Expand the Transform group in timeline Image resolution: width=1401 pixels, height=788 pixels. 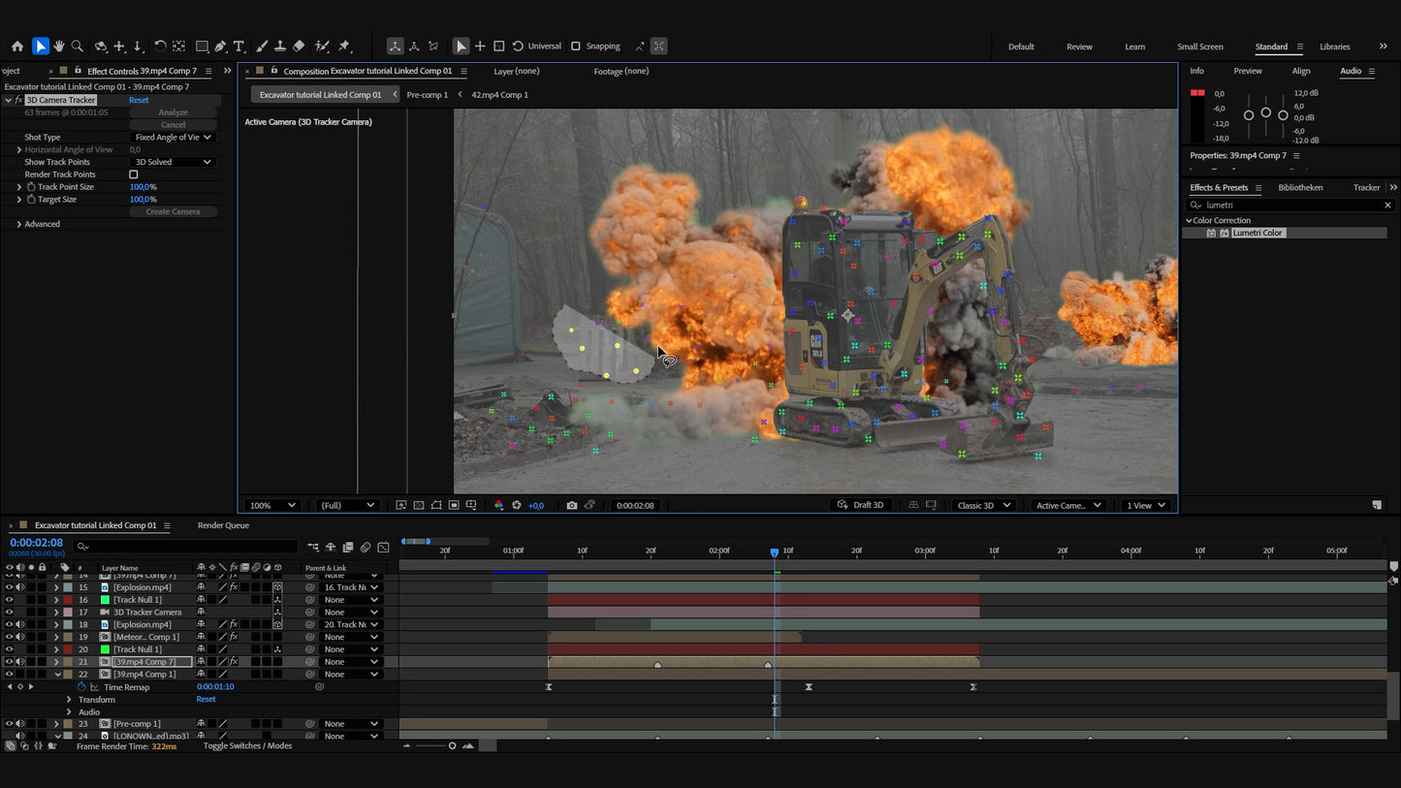(69, 700)
